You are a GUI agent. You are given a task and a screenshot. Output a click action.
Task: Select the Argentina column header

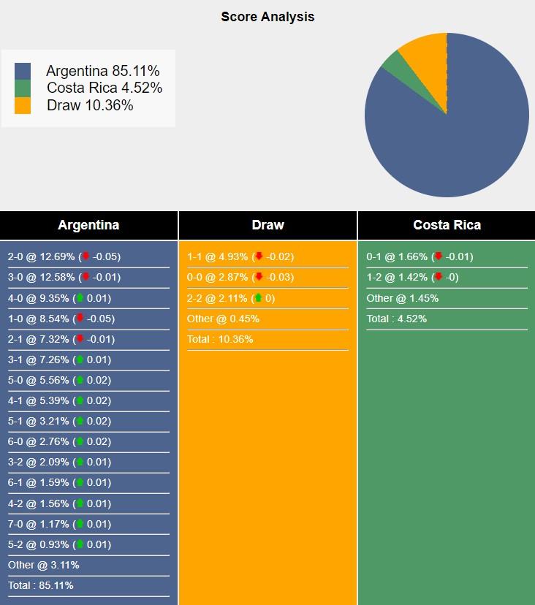pos(88,225)
